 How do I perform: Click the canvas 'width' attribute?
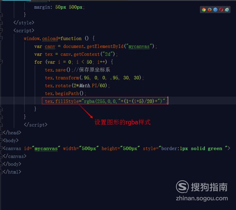70,149
